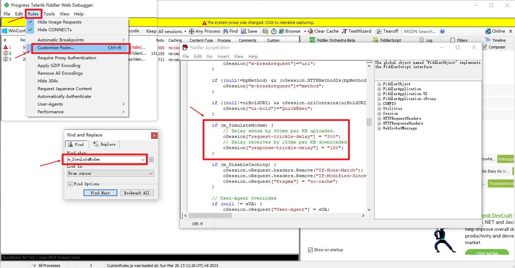Open the Go menu in ScriptEditor
Image resolution: width=515 pixels, height=268 pixels.
click(x=209, y=56)
